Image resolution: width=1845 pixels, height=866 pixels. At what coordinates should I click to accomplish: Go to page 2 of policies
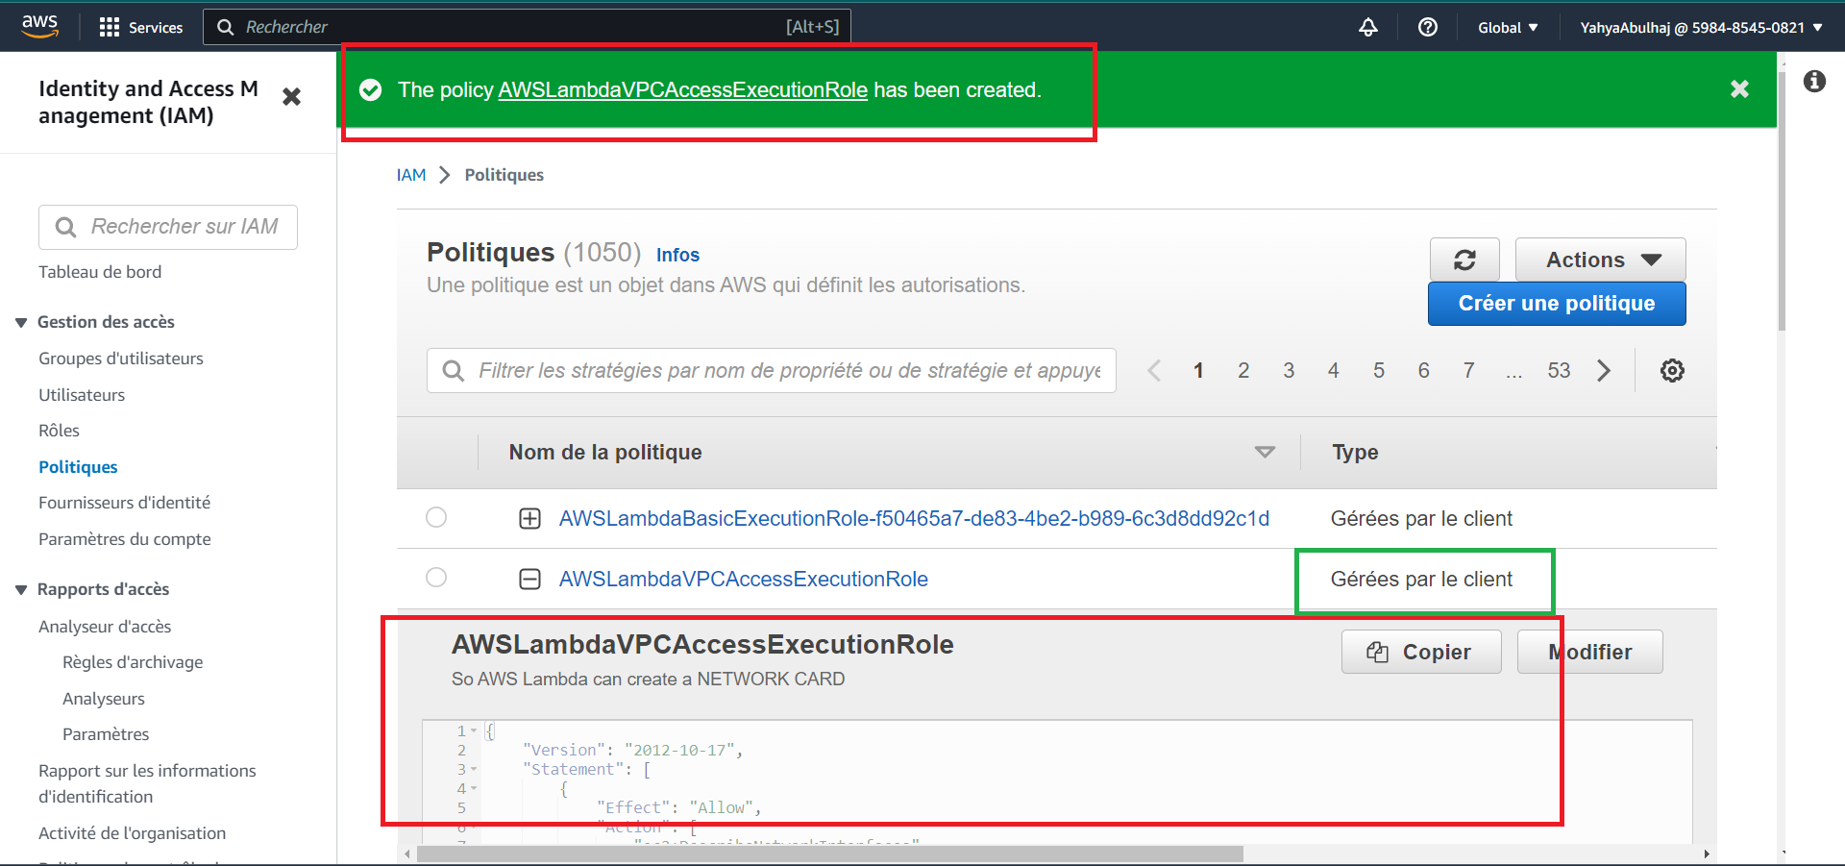pos(1243,370)
